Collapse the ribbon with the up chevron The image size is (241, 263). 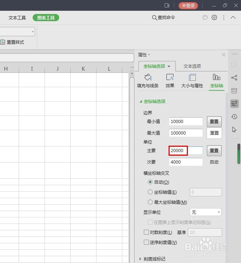tap(233, 18)
